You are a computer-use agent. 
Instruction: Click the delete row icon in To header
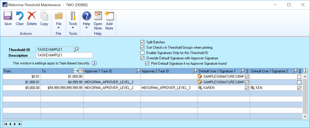[81, 71]
